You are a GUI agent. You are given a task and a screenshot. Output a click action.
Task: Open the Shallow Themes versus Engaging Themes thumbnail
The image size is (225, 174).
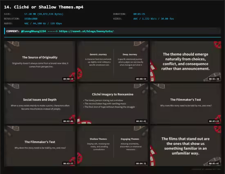[112, 146]
